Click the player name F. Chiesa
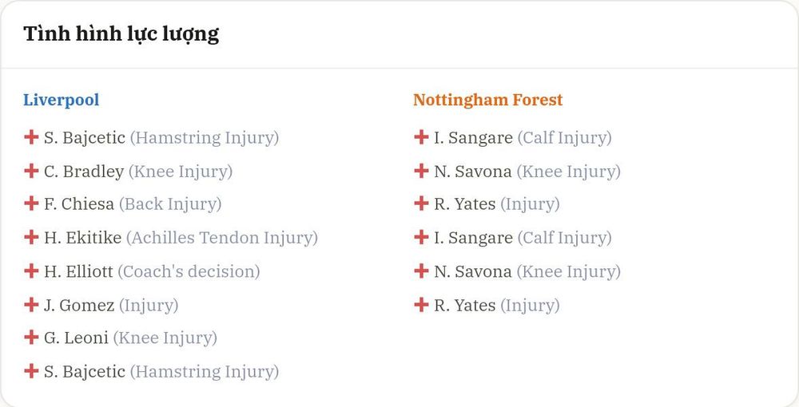The height and width of the screenshot is (407, 799). pos(79,204)
